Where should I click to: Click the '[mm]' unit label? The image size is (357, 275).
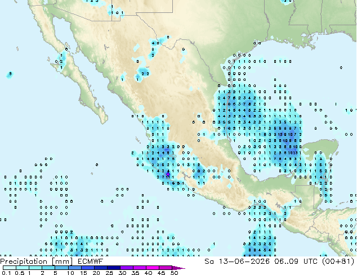(62, 262)
